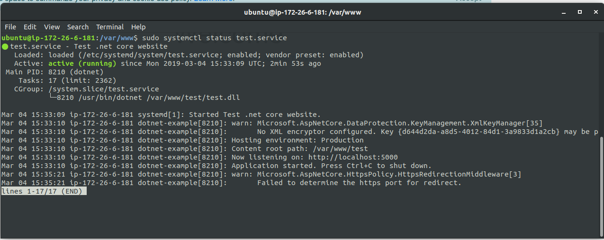Minimize the terminal window

pyautogui.click(x=563, y=12)
